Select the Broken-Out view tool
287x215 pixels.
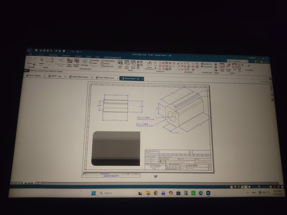107,66
